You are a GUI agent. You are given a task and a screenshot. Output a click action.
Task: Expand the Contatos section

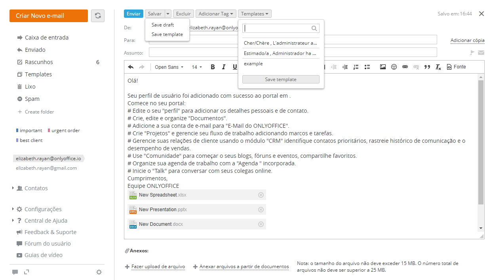pyautogui.click(x=13, y=188)
